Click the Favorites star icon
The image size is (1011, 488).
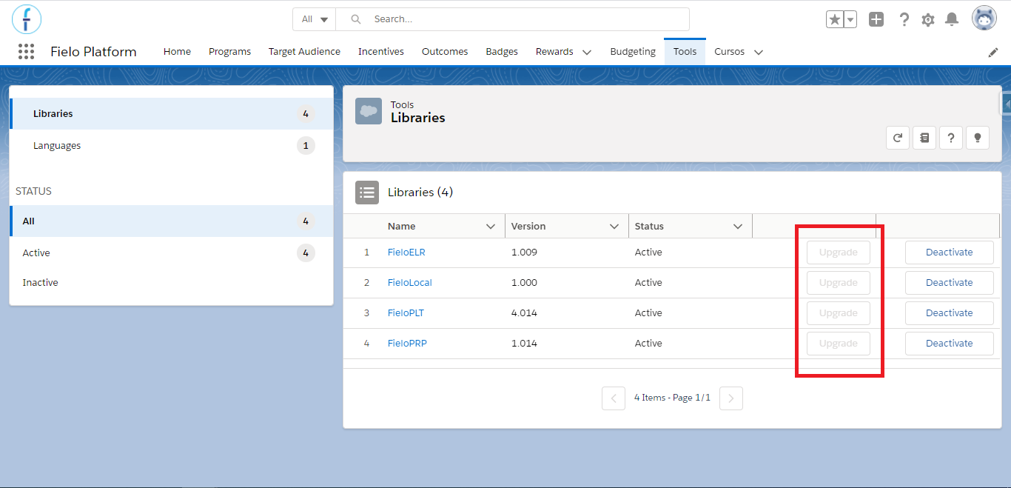pyautogui.click(x=834, y=20)
